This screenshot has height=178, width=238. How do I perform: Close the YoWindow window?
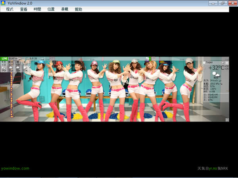(233, 3)
